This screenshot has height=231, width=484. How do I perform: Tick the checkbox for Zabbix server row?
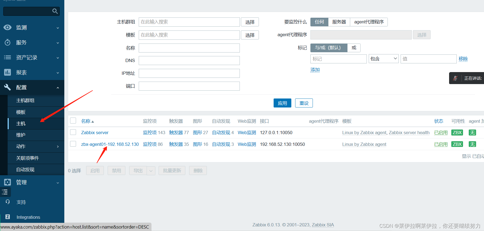coord(73,132)
